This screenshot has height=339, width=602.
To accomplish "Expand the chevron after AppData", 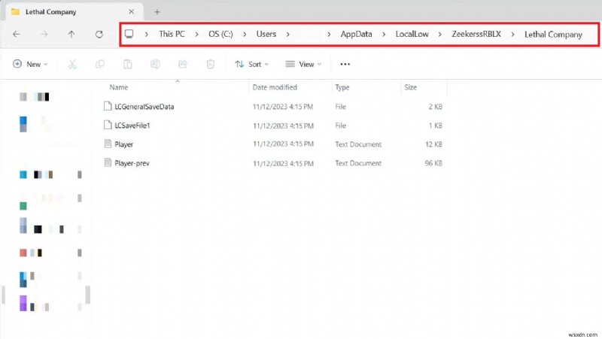I will [384, 34].
